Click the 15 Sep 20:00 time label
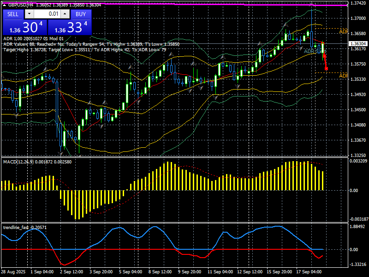This screenshot has height=277, width=369. click(280, 272)
